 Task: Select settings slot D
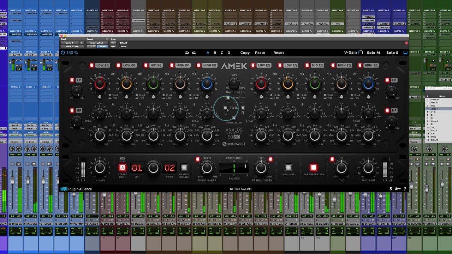click(x=229, y=53)
